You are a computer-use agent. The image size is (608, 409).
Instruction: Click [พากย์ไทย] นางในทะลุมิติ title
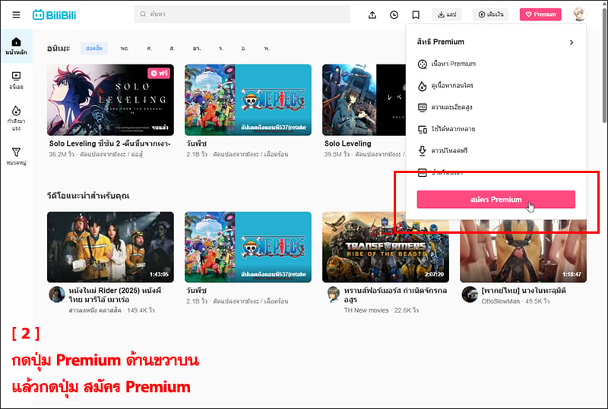tap(524, 291)
